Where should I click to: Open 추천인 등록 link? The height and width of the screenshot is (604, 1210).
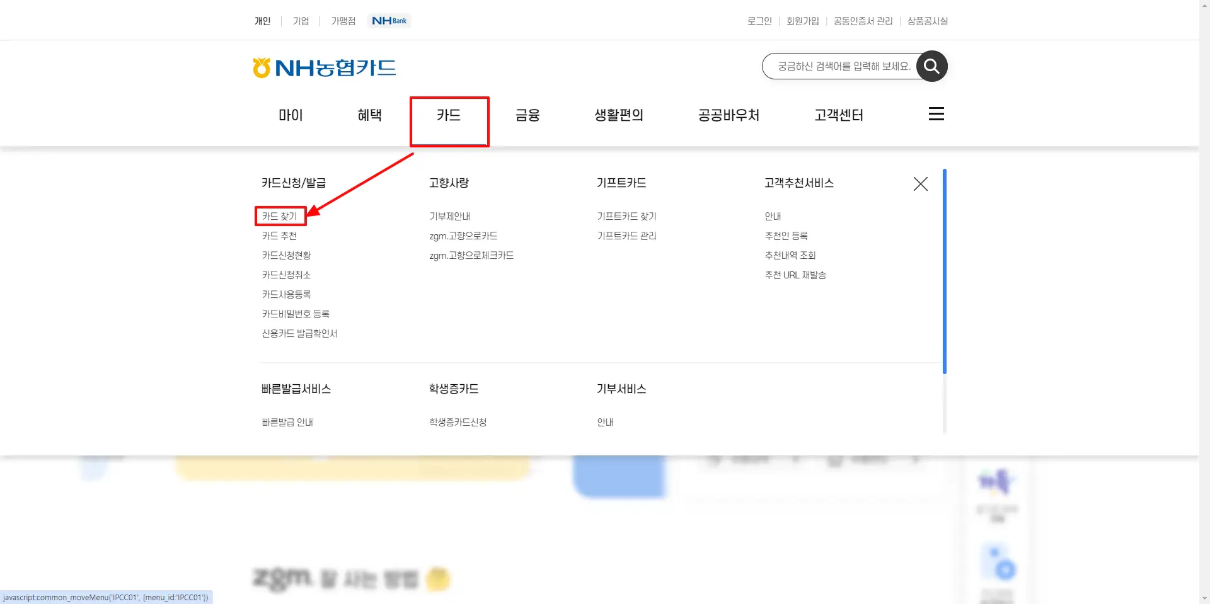(786, 236)
